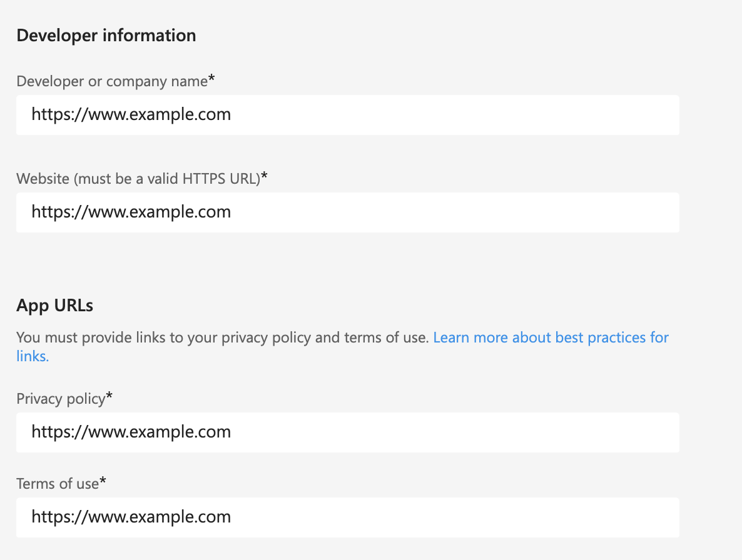
Task: Click the Terms of use input field
Action: click(x=347, y=517)
